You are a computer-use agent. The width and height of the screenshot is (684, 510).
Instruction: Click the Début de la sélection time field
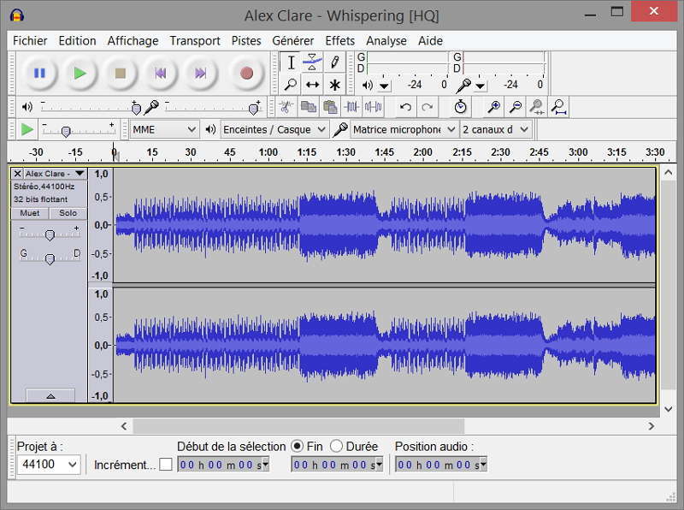223,465
